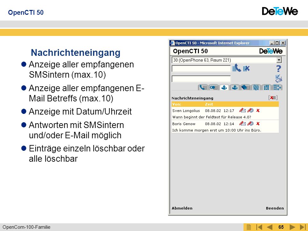This screenshot has height=231, width=308.
Task: Jump to the first slide
Action: tap(259, 227)
